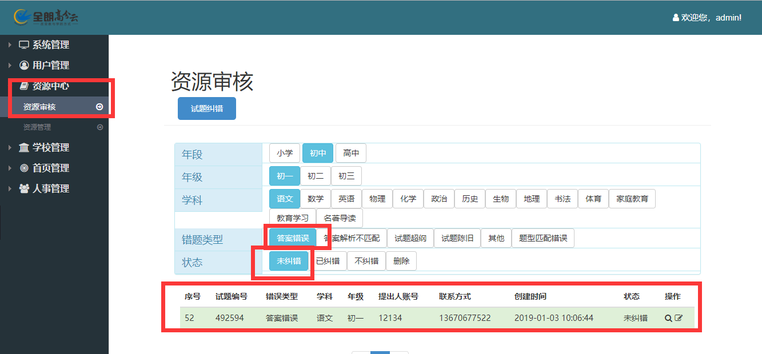Select the 高中 grade level filter
The width and height of the screenshot is (762, 354).
pos(351,153)
